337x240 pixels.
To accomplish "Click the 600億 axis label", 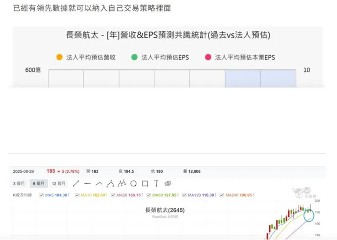I will pyautogui.click(x=33, y=70).
